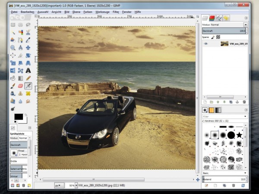The width and height of the screenshot is (259, 194).
Task: Click the black foreground color swatch
Action: [x=18, y=117]
